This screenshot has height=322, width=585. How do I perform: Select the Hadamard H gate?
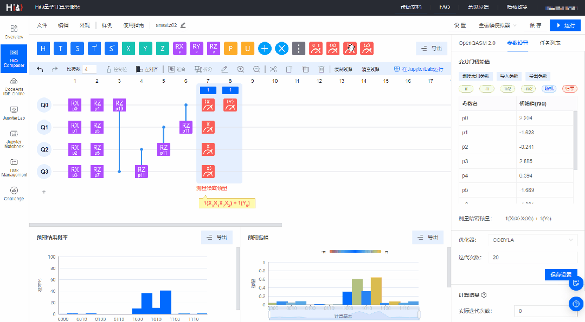pos(44,48)
